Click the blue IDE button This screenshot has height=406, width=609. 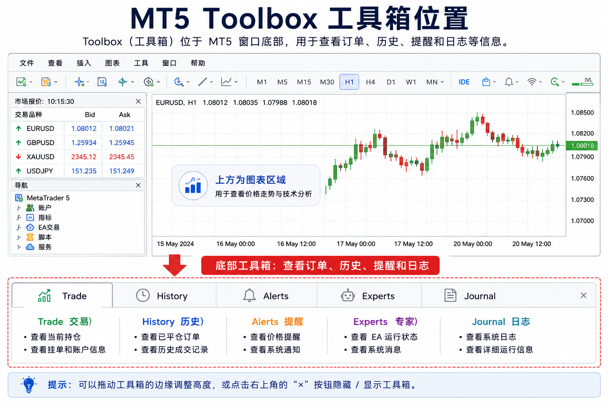464,82
